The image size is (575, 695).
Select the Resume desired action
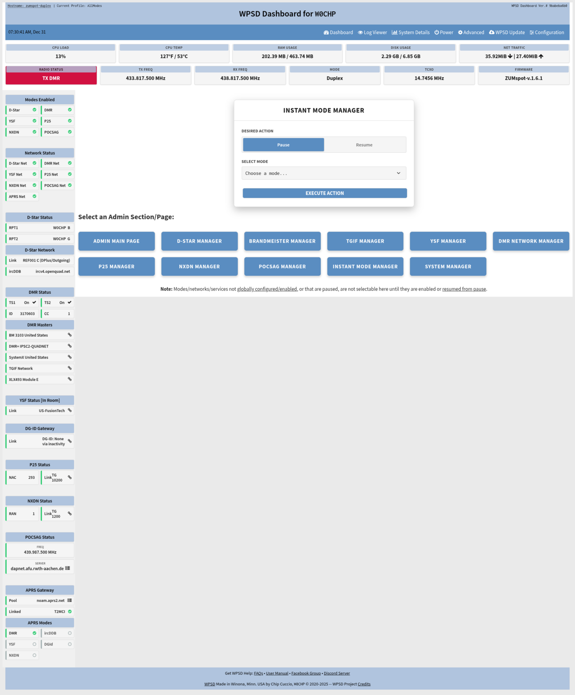pos(364,145)
